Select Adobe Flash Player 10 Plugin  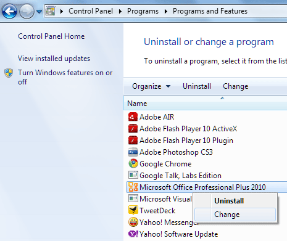tap(186, 141)
